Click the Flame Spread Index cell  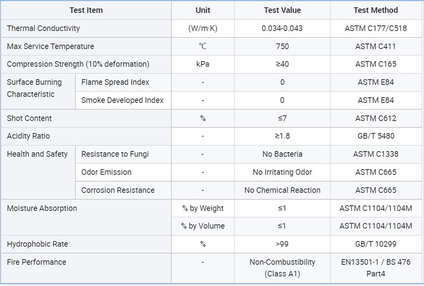(115, 82)
